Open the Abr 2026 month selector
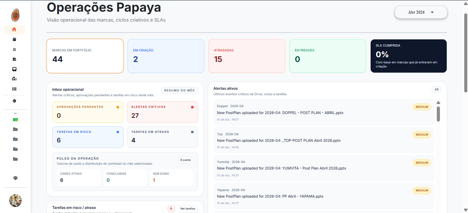Screen dimensions: 468x213 click(x=421, y=12)
